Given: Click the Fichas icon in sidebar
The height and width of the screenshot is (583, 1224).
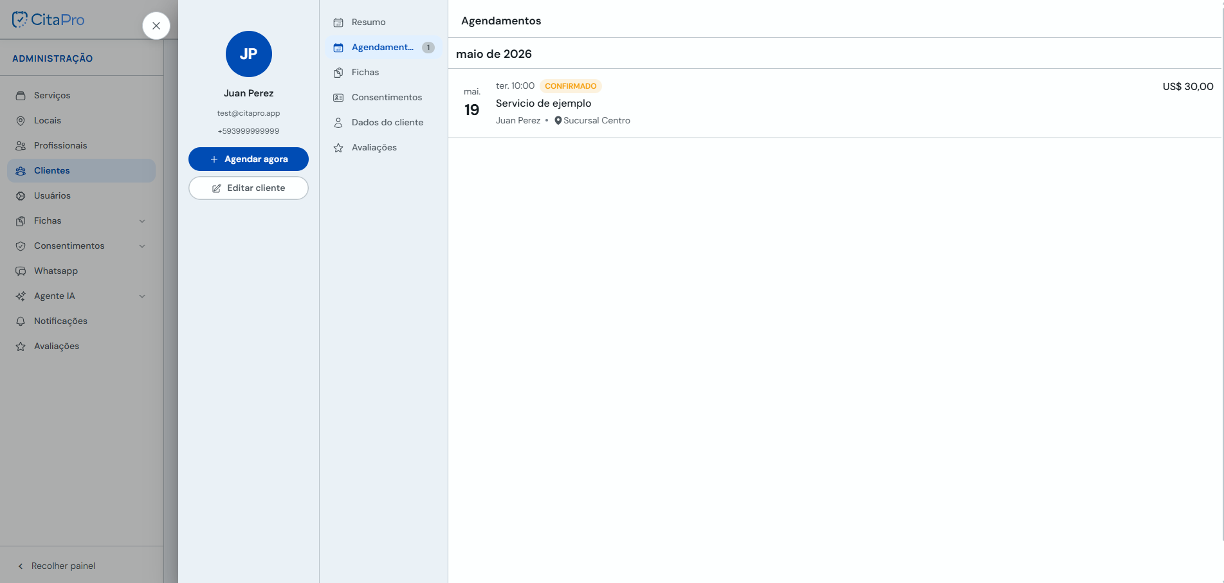Looking at the screenshot, I should click(21, 220).
